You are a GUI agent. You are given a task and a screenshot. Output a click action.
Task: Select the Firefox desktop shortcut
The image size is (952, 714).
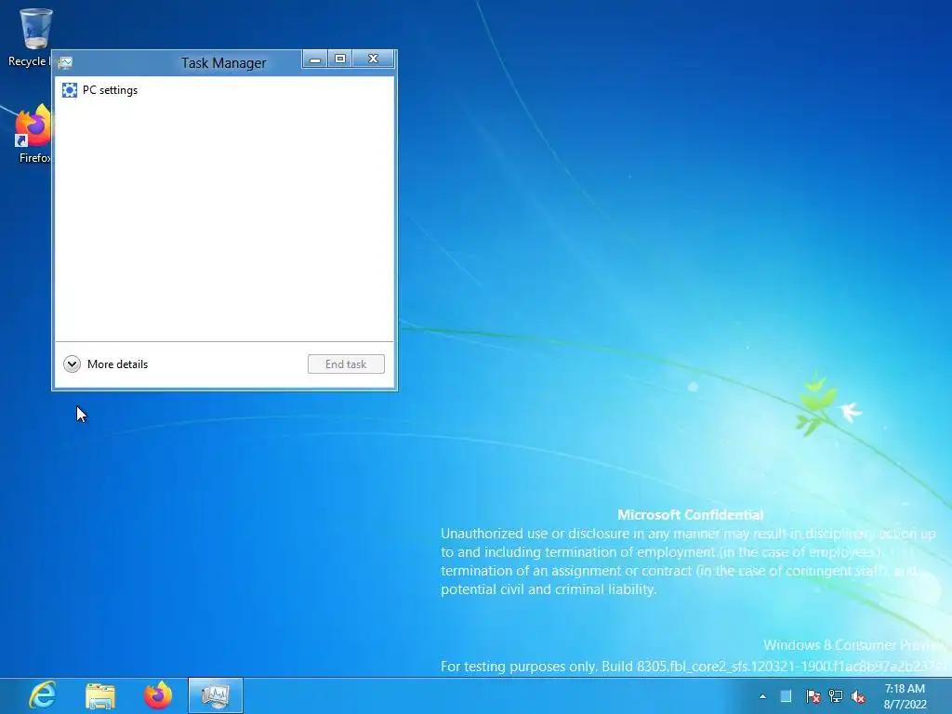pyautogui.click(x=32, y=135)
